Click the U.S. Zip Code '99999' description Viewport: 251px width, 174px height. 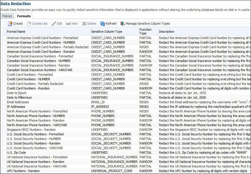coord(203,153)
